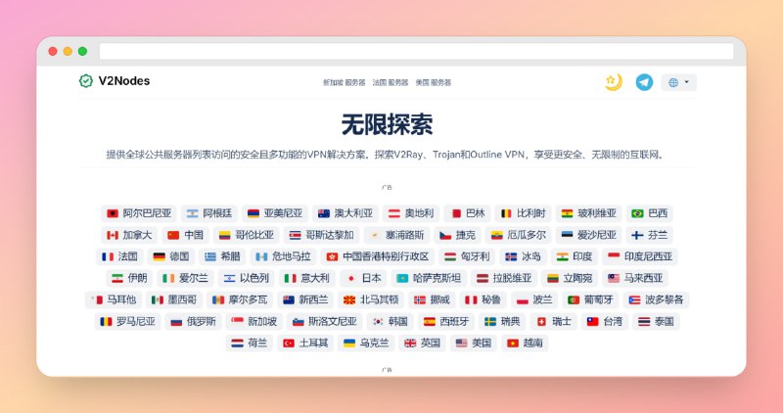This screenshot has width=783, height=413.
Task: Open 新加坡 服务器 in the navigation menu
Action: (x=344, y=83)
